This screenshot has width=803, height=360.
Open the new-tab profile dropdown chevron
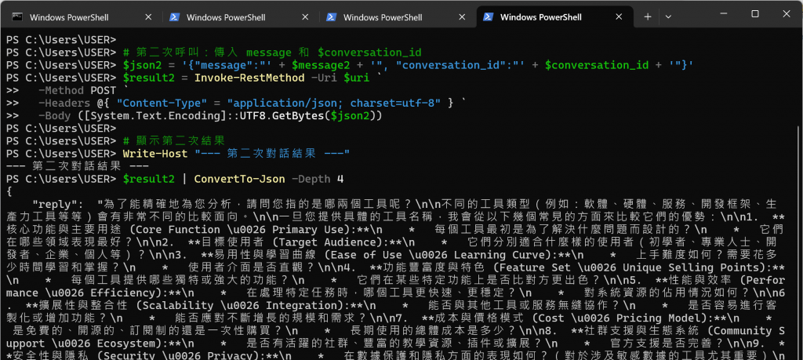pos(668,17)
